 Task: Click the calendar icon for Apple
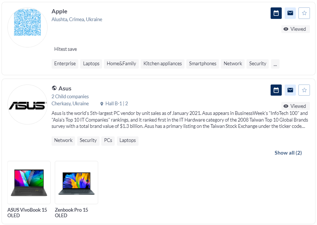coord(276,13)
